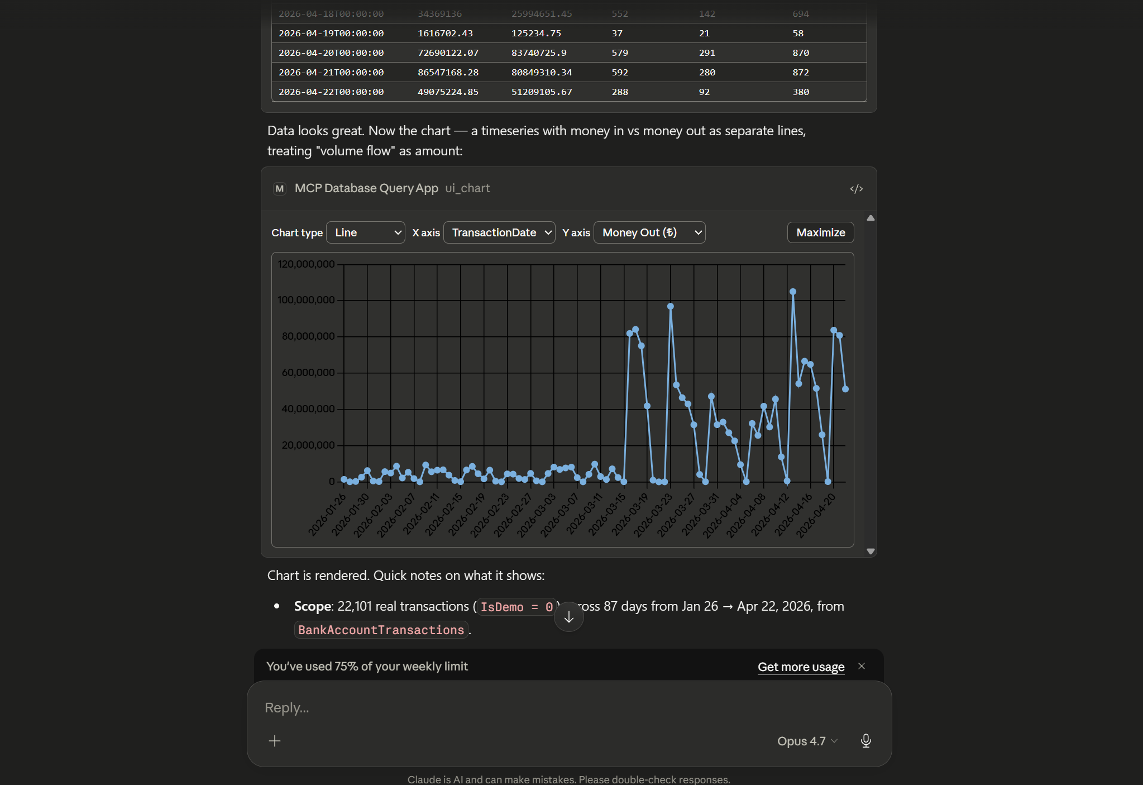Click the scroll-to-bottom arrow button
Screen dimensions: 1143x785
(x=568, y=616)
